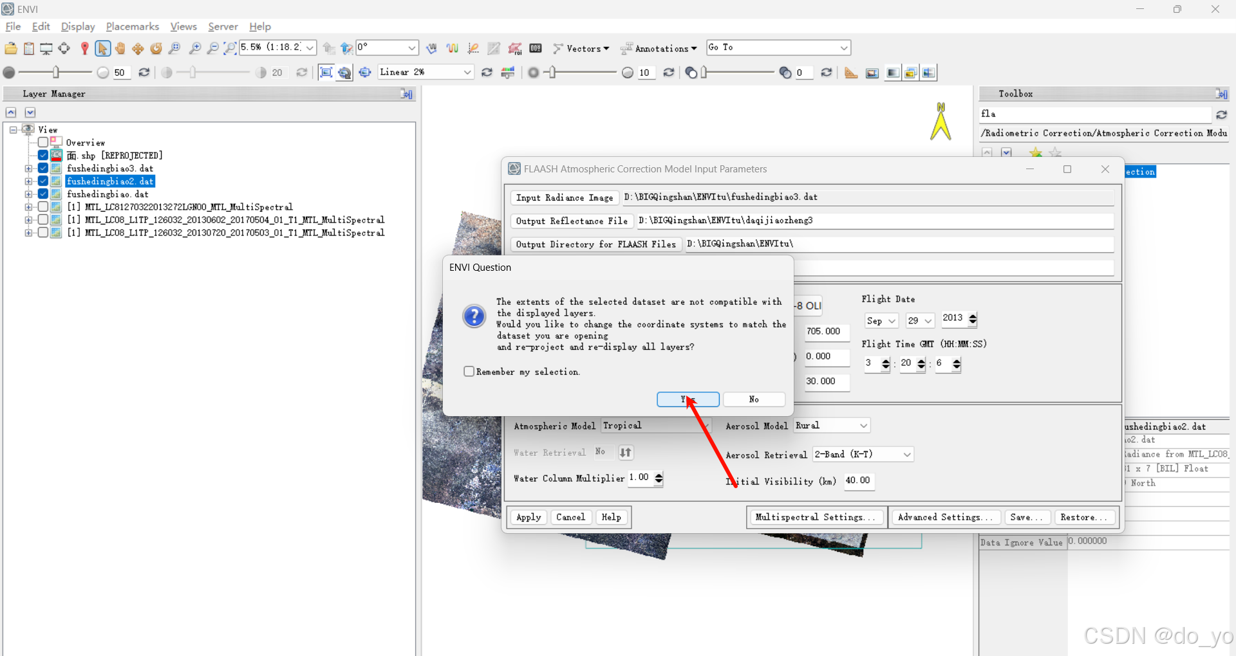Image resolution: width=1236 pixels, height=656 pixels.
Task: Show MTL_LC81270322013272LGN00 layer
Action: (43, 206)
